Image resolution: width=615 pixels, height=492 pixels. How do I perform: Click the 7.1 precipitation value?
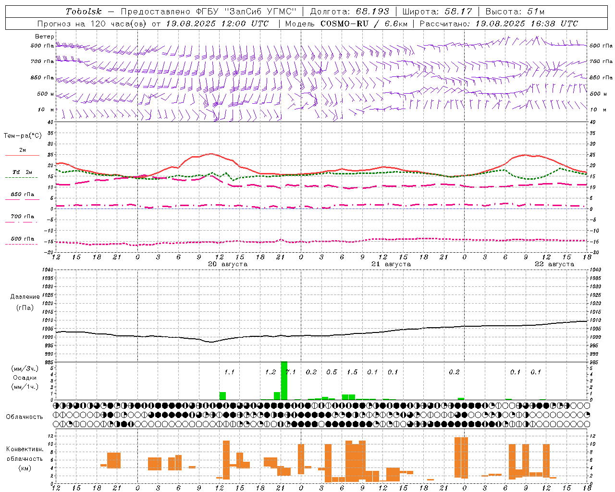[291, 372]
